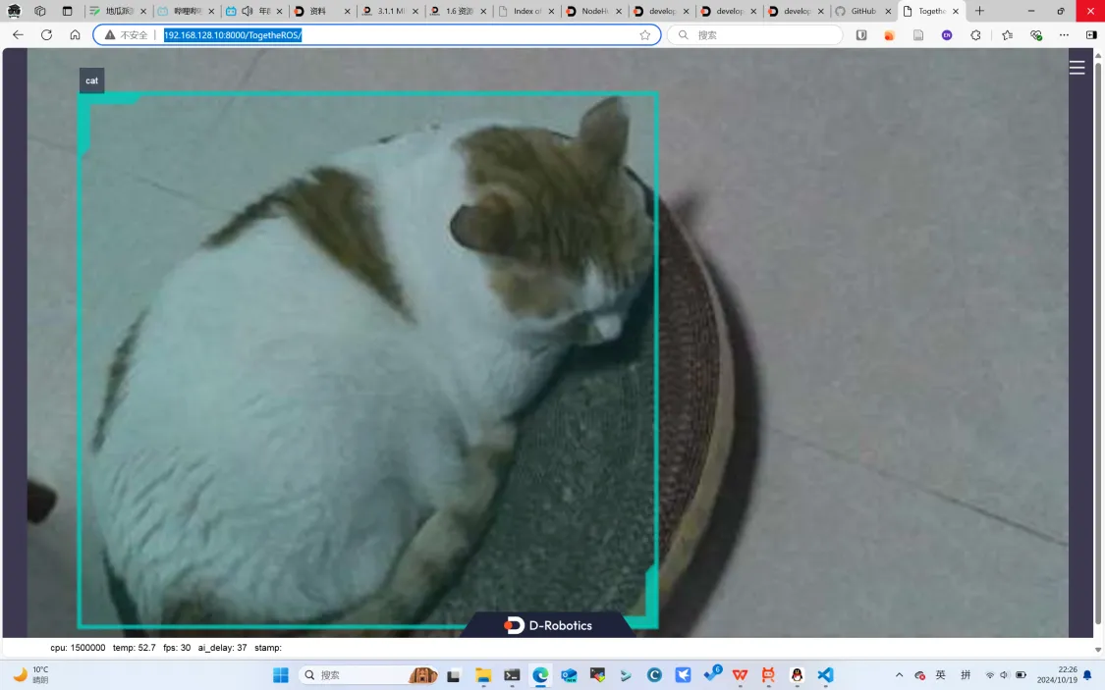This screenshot has height=690, width=1105.
Task: Open Microsoft Edge from the taskbar
Action: point(540,675)
